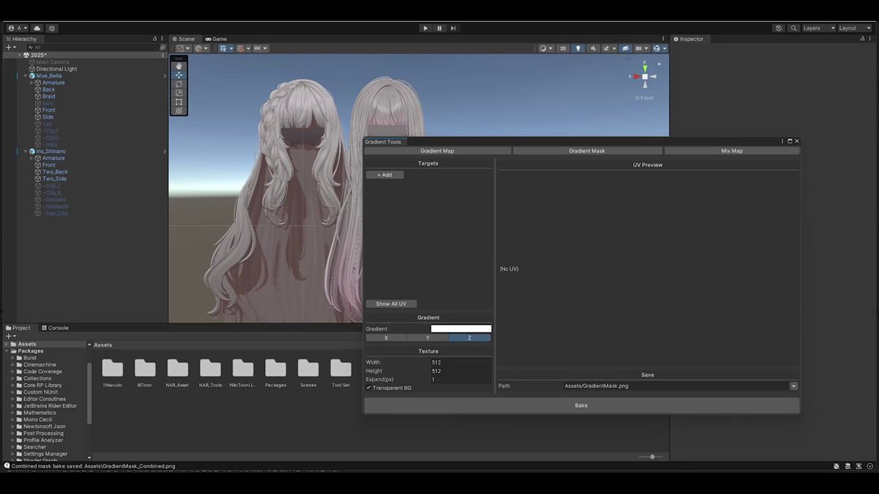
Task: Open the global Search magnifier
Action: [793, 28]
